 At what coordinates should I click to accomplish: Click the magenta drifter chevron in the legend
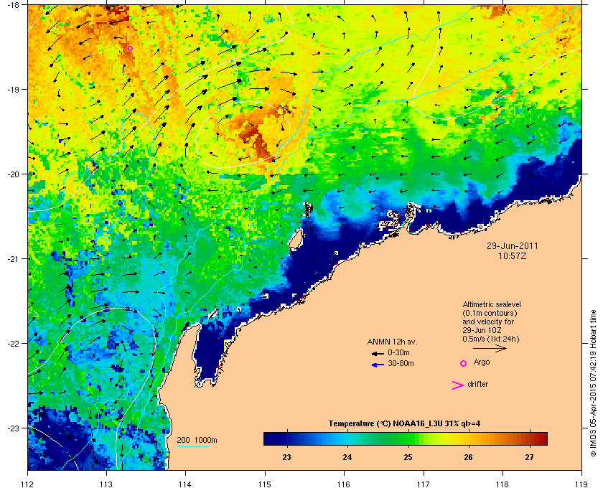pyautogui.click(x=458, y=385)
